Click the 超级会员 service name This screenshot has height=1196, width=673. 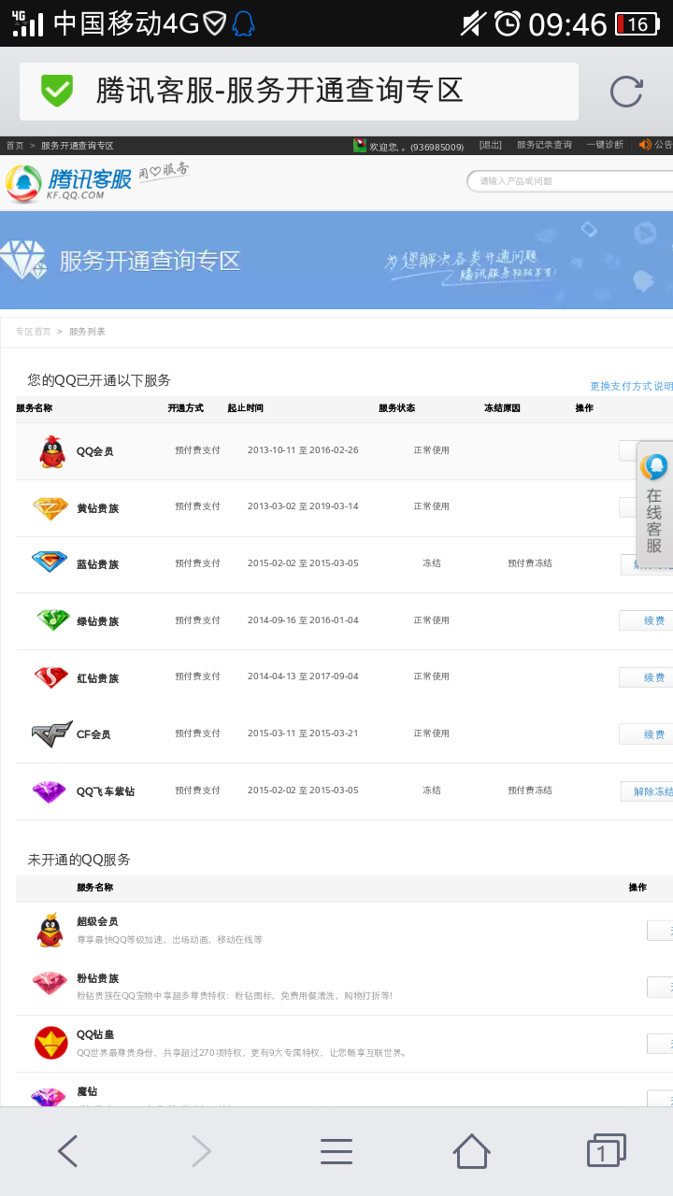(97, 921)
